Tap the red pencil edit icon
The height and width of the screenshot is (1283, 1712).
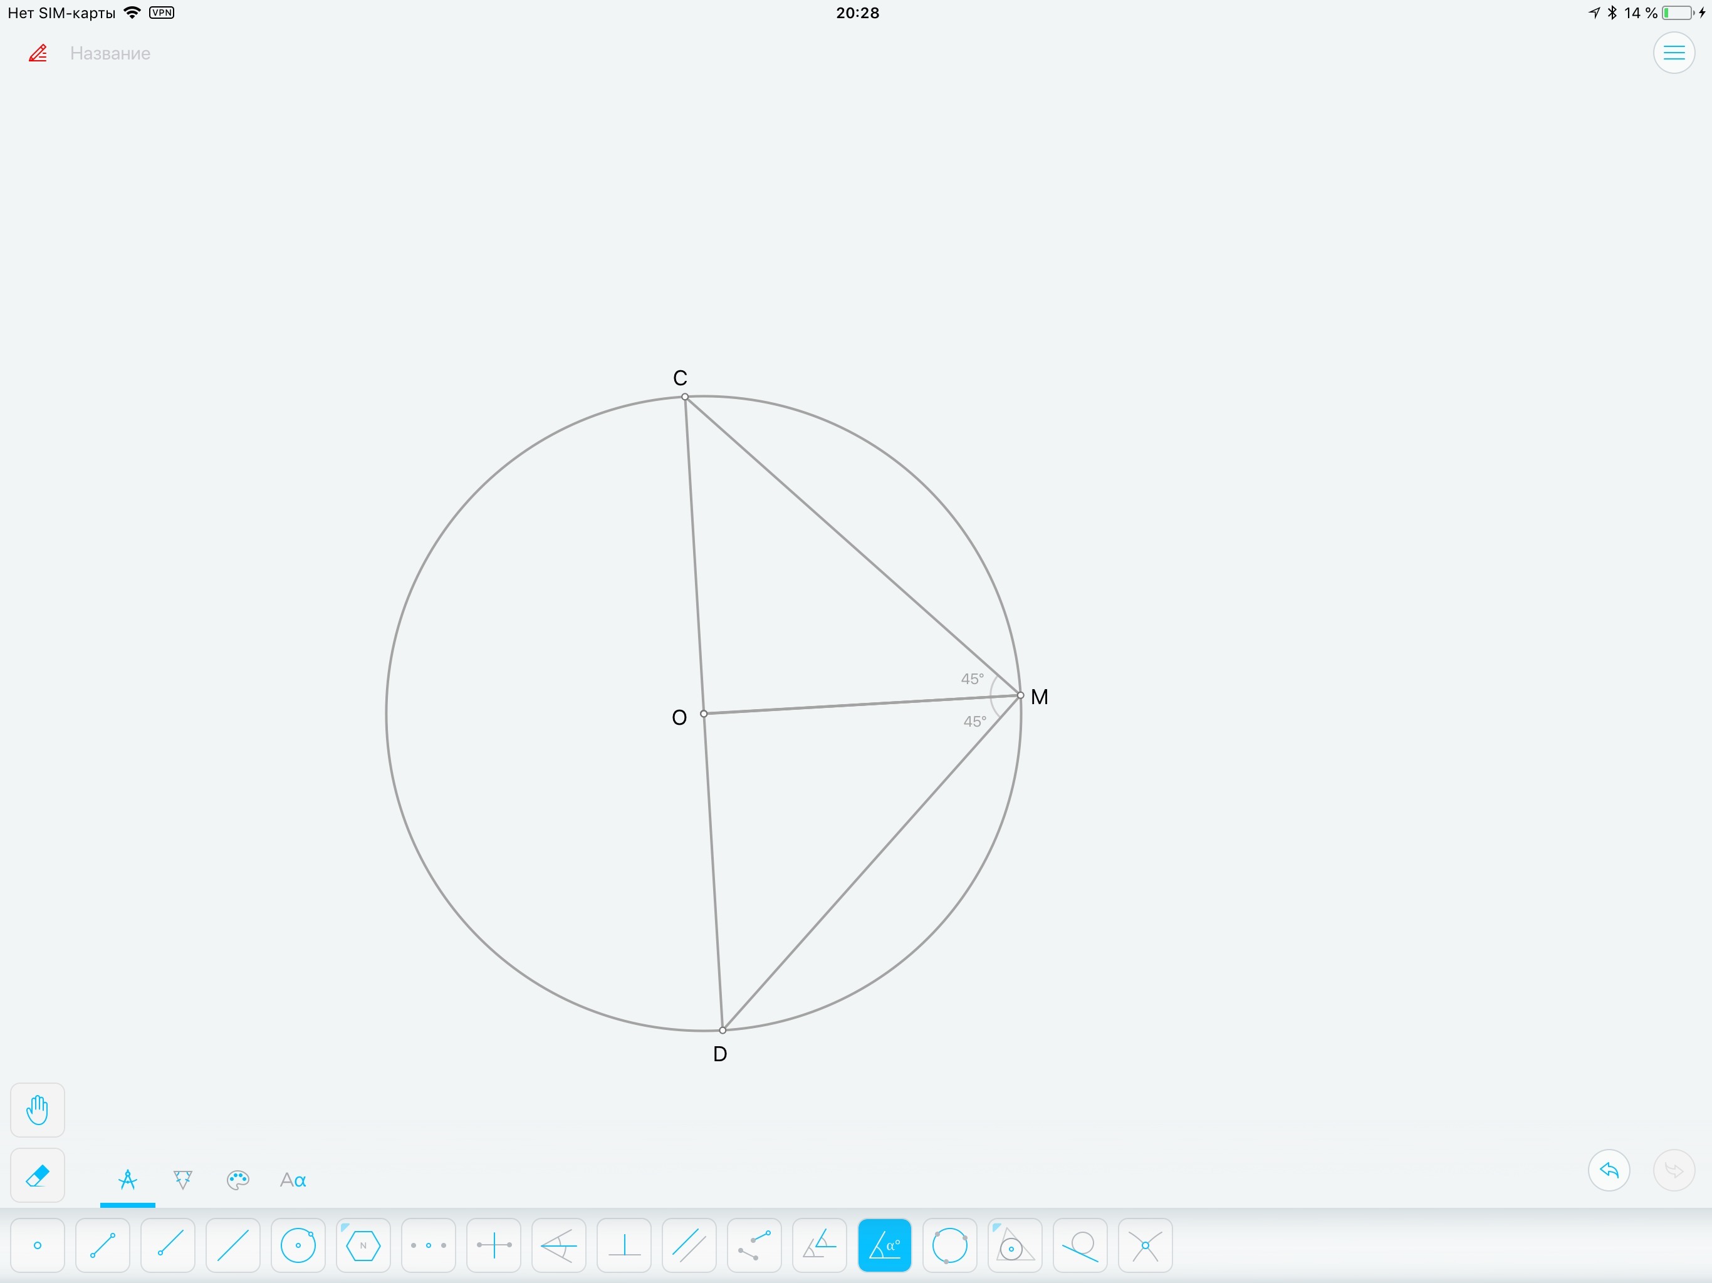pos(38,53)
